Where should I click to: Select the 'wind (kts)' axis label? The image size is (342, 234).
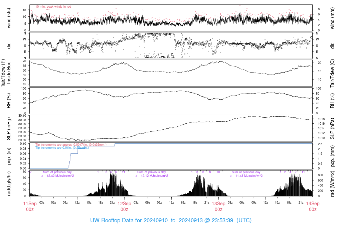[x=9, y=18]
